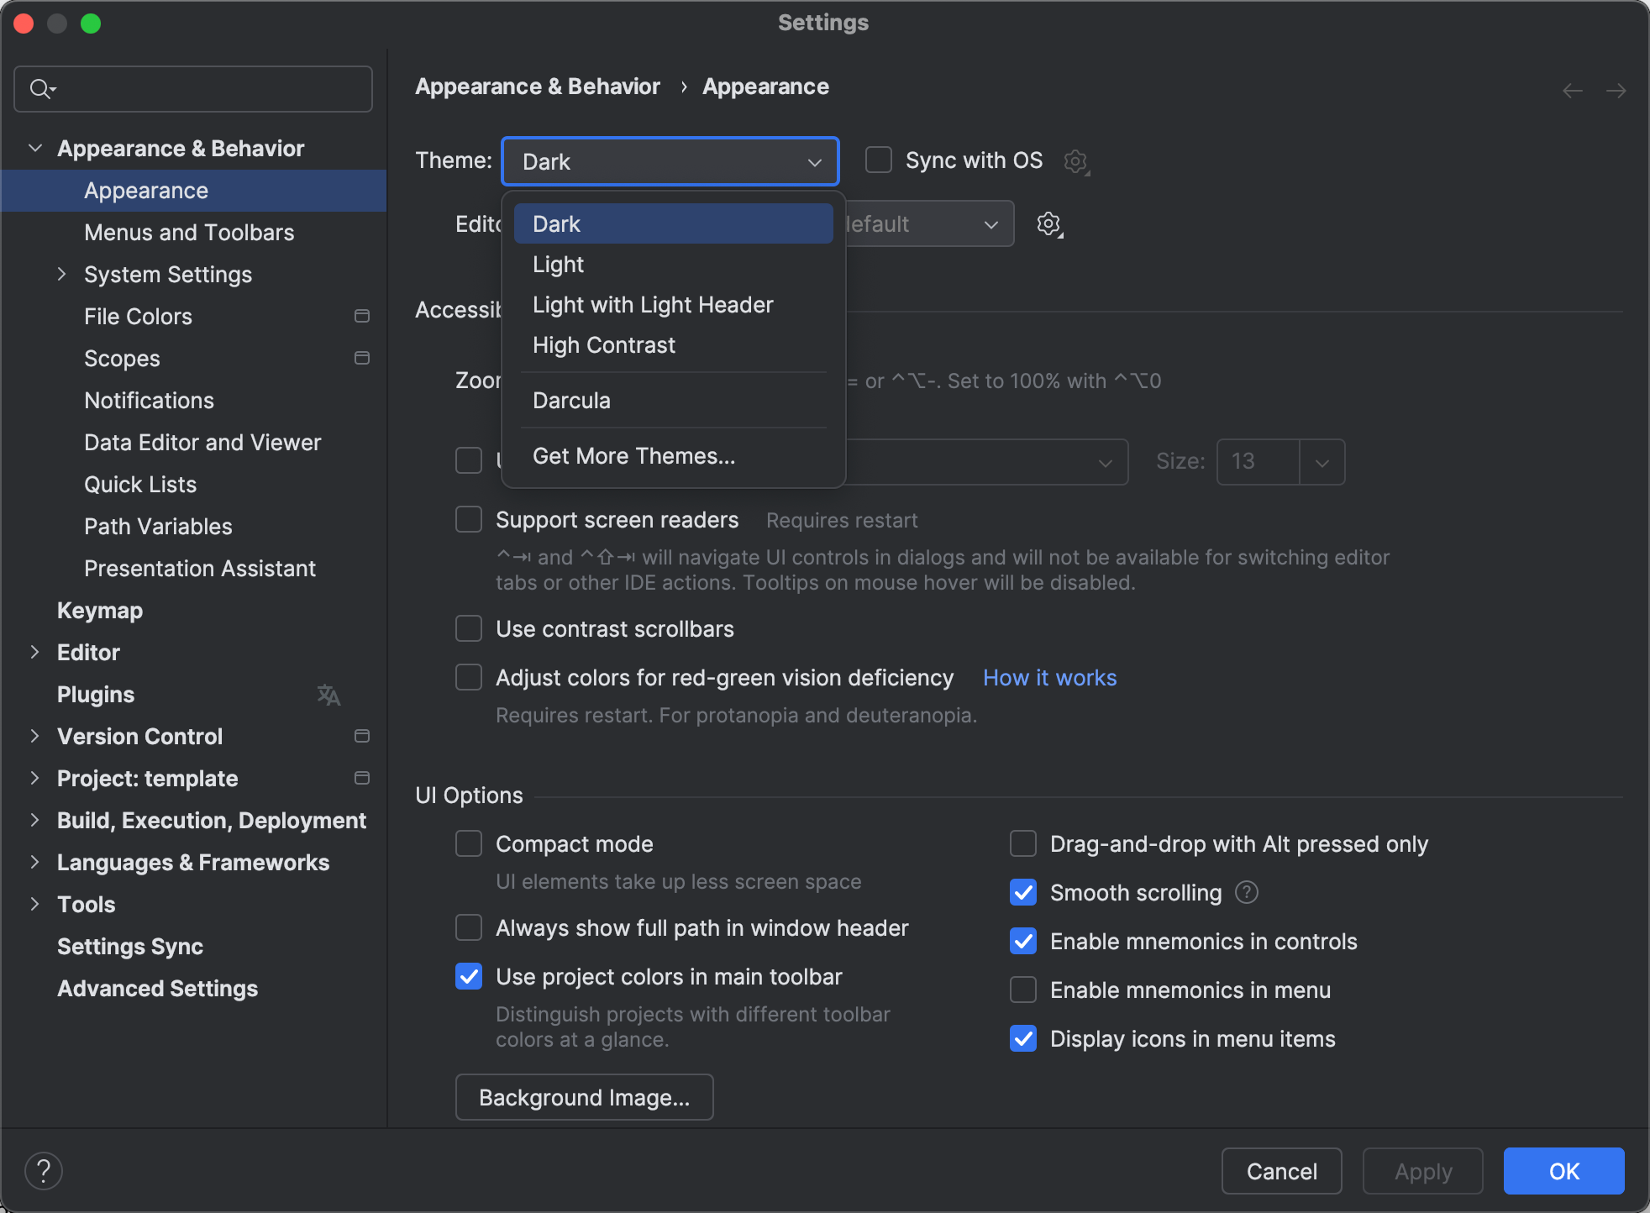Click the gear beside editor color scheme
The height and width of the screenshot is (1213, 1650).
(x=1048, y=223)
